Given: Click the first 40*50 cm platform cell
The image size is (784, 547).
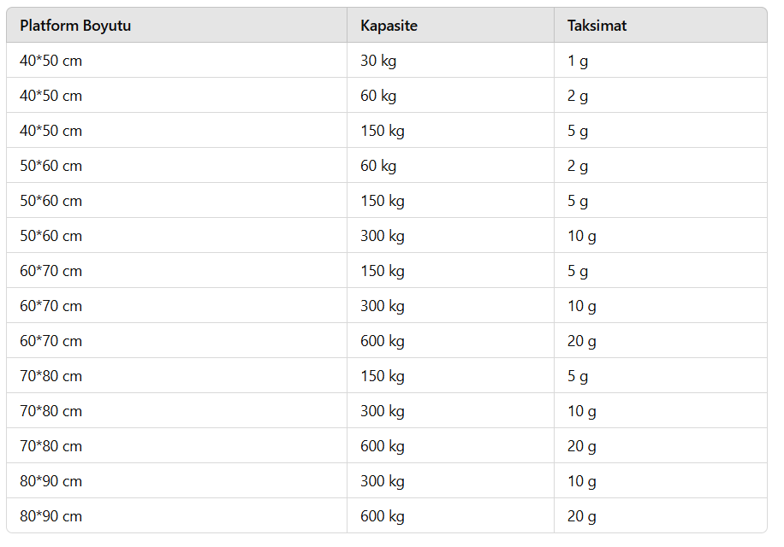Looking at the screenshot, I should (x=176, y=61).
